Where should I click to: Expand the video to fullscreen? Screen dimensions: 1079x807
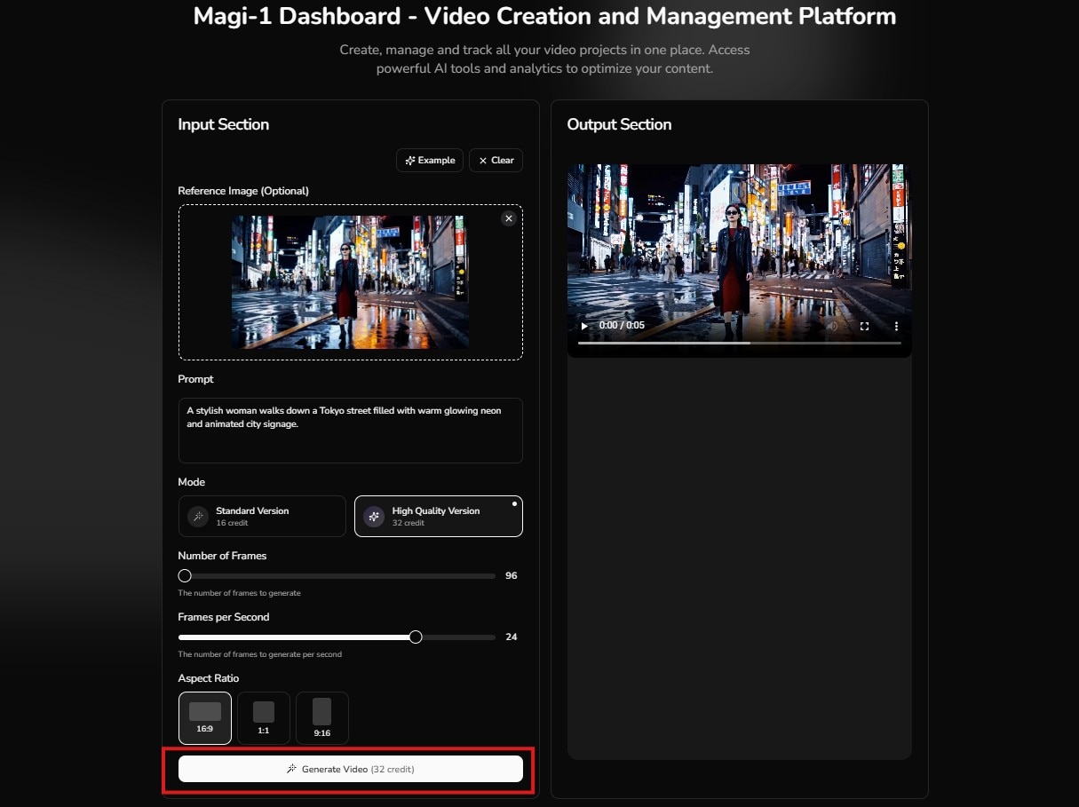coord(864,326)
